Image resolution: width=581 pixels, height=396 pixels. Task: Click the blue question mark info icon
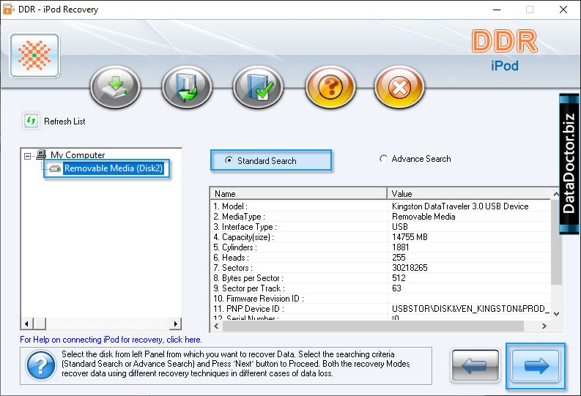click(x=41, y=366)
